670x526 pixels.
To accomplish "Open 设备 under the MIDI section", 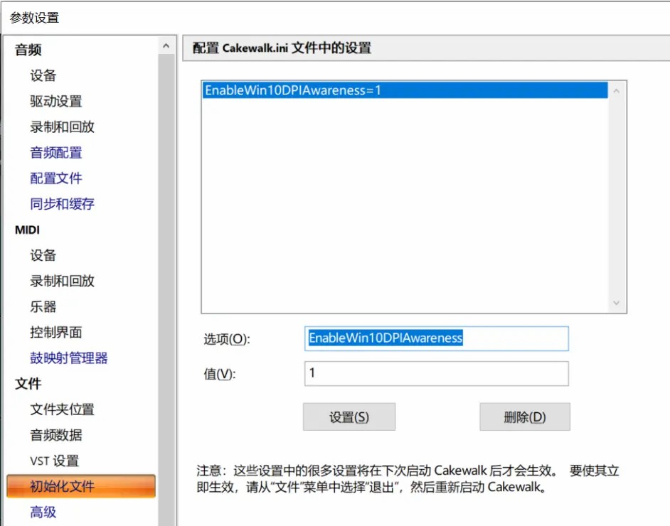I will click(x=43, y=255).
